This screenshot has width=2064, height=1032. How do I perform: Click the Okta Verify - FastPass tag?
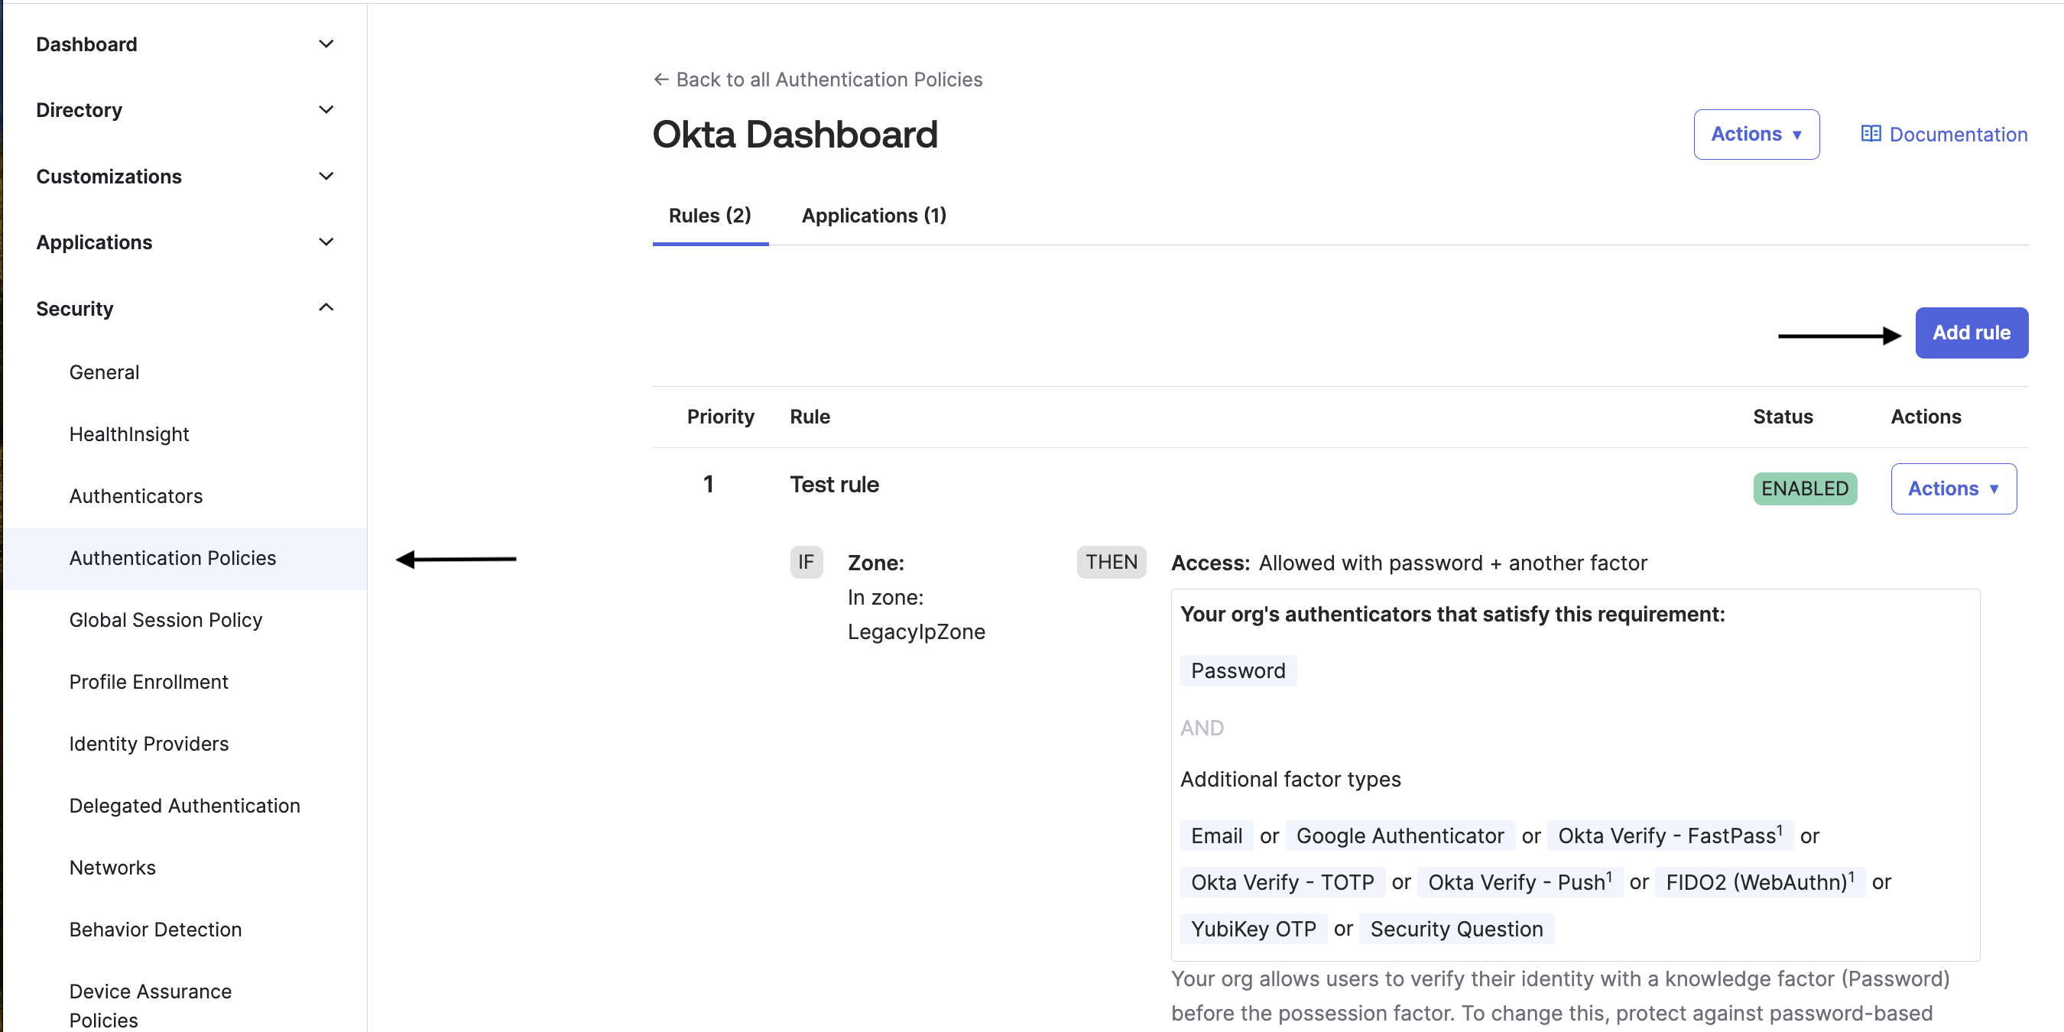click(x=1670, y=836)
